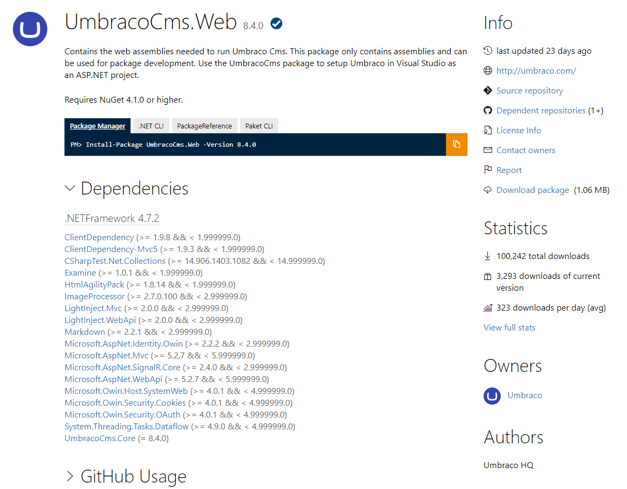The width and height of the screenshot is (627, 489).
Task: Open the License Info link
Action: [518, 131]
